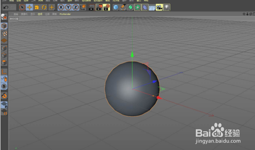Screen dimensions: 255x150
Task: Click the green Y axis arrow handle
Action: 132,54
